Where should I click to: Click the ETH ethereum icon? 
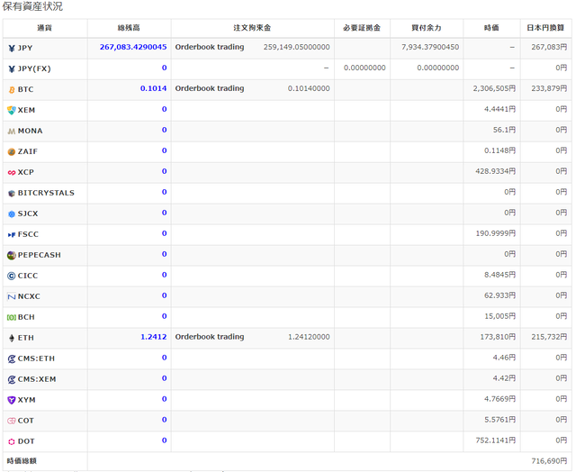pos(12,338)
